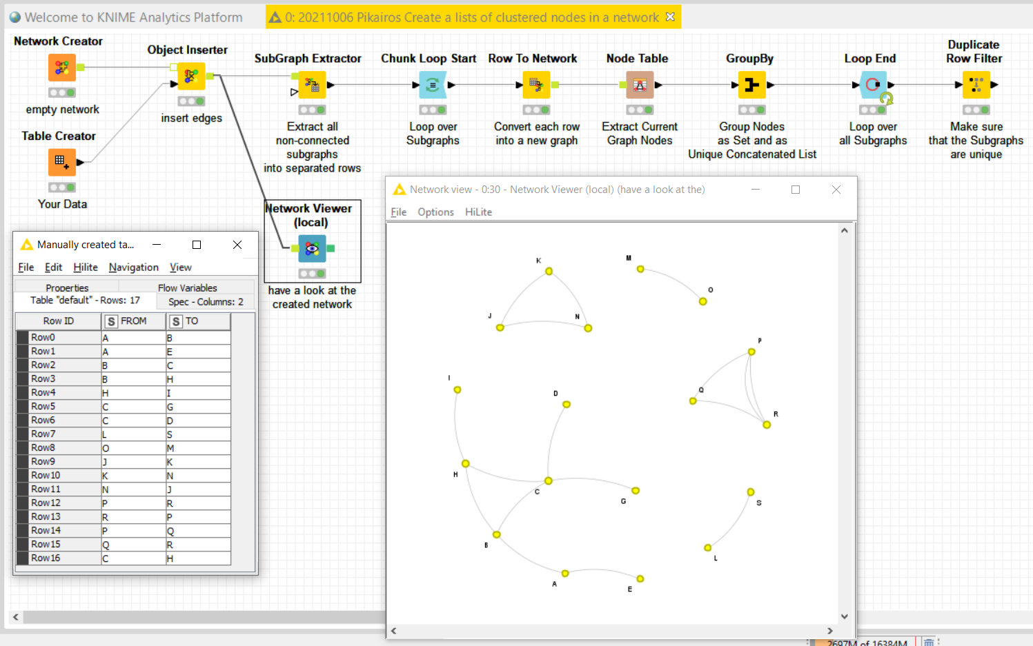1033x646 pixels.
Task: Click the Loop End node icon
Action: click(x=873, y=85)
